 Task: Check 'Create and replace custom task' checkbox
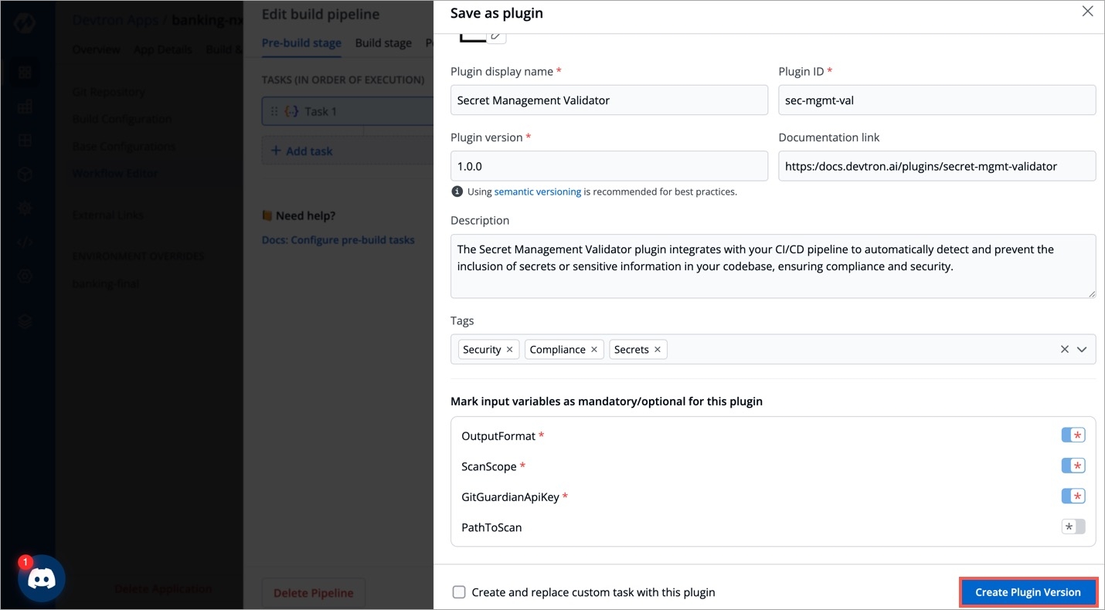click(459, 592)
